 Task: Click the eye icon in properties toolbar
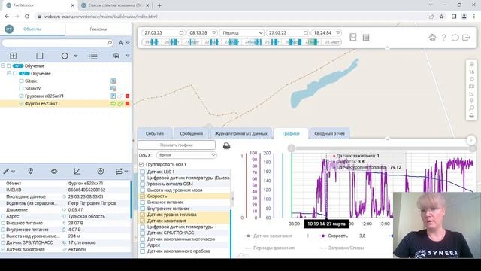pos(54,171)
